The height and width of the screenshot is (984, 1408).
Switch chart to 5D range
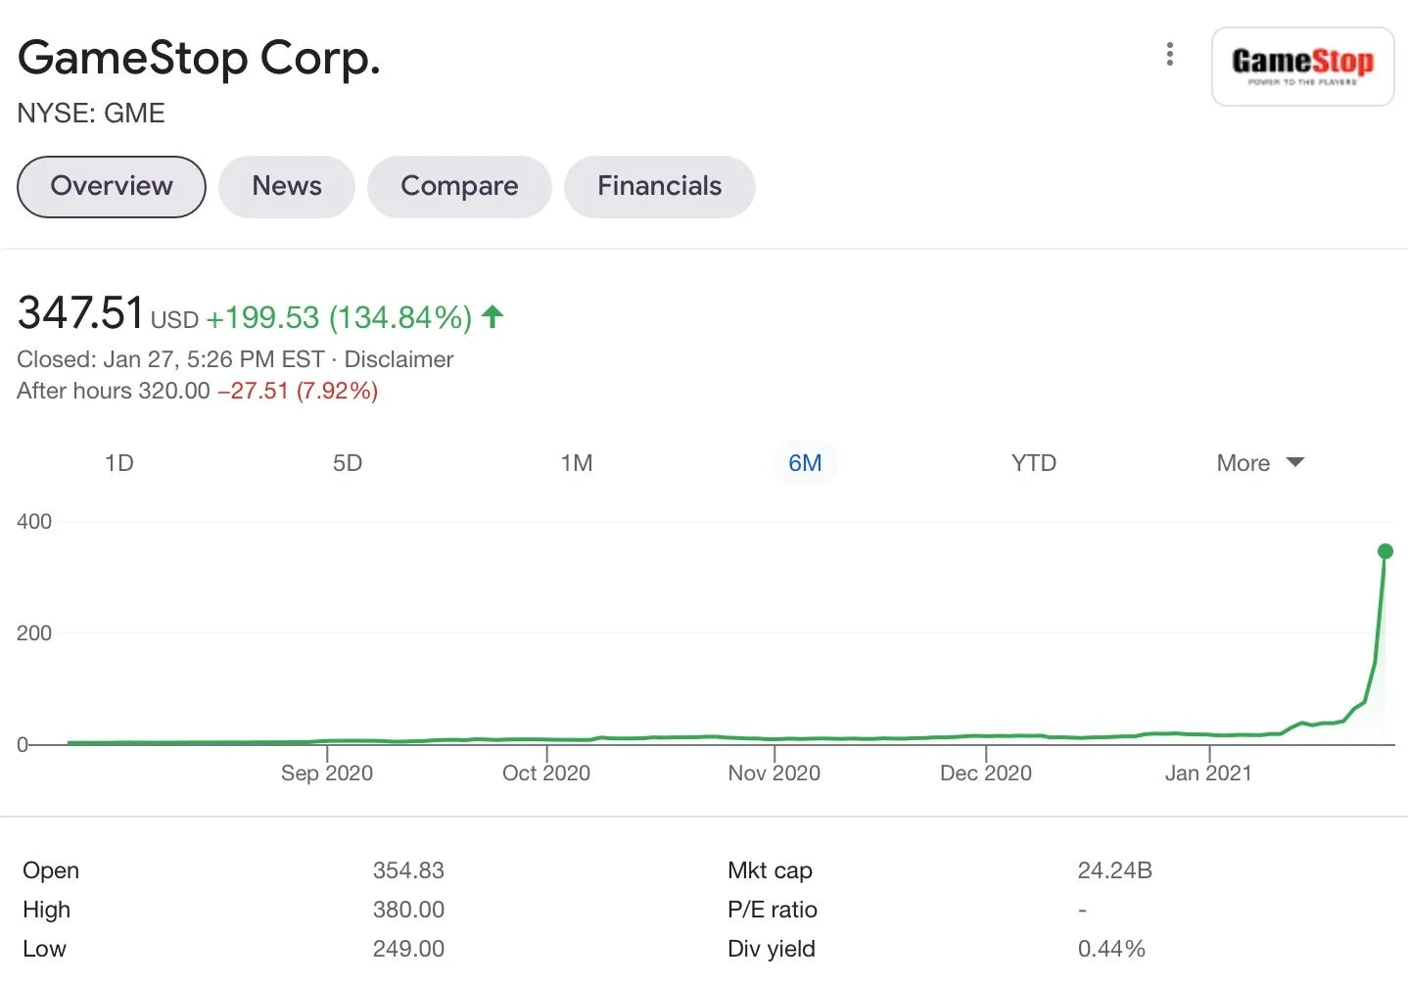(x=348, y=463)
